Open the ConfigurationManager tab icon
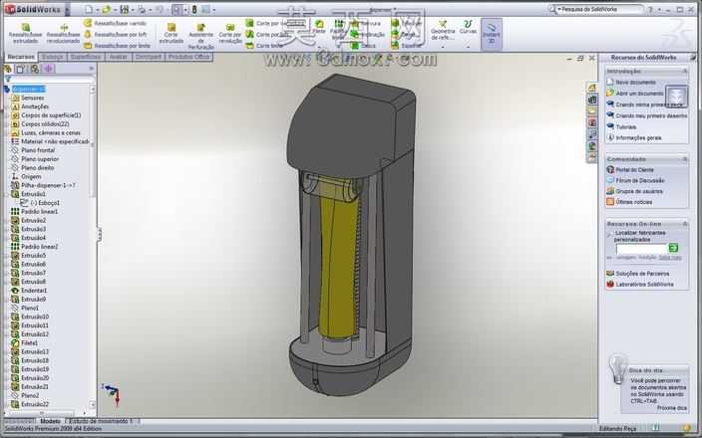Viewport: 702px width, 438px height. 35,69
